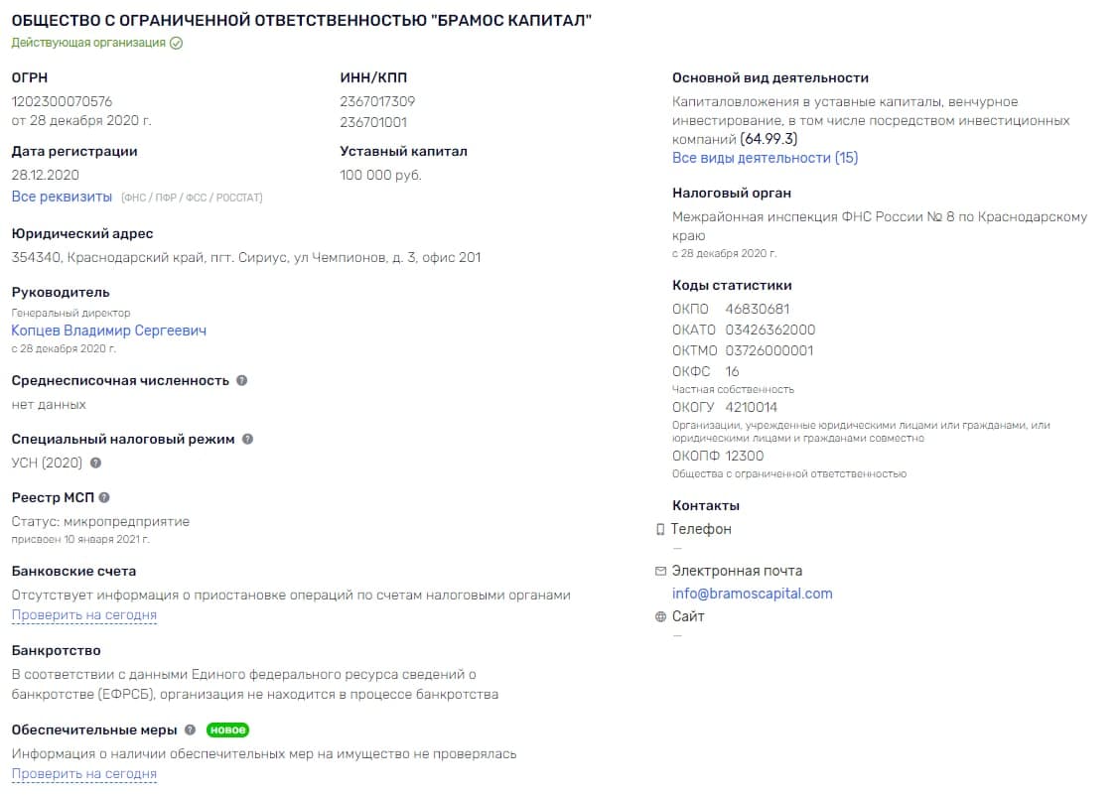Click the Действующая организация status text
This screenshot has width=1118, height=796.
pos(88,43)
